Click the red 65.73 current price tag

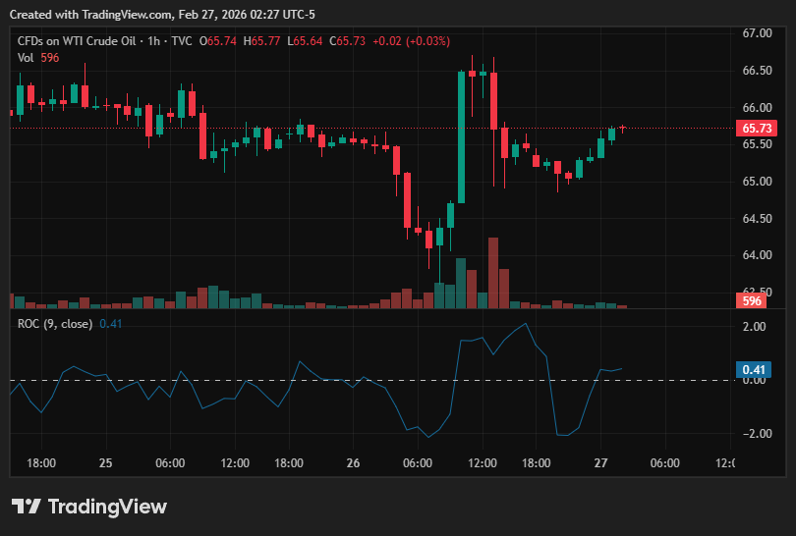click(757, 129)
